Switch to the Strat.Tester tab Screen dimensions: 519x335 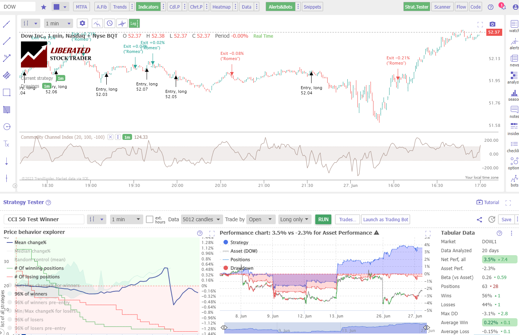[416, 6]
